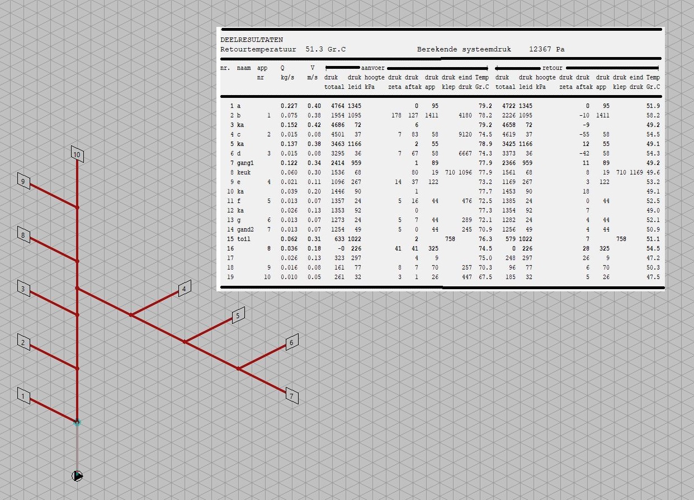Click the pump symbol below the pipe network

point(77,476)
